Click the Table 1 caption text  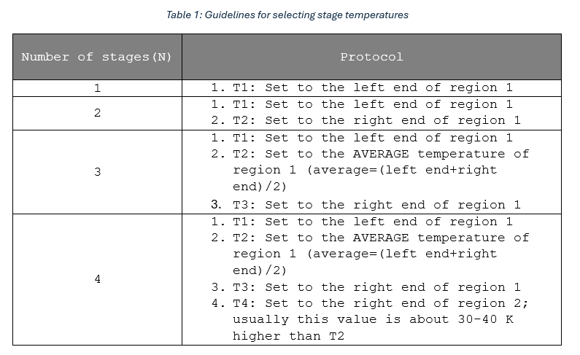click(287, 15)
